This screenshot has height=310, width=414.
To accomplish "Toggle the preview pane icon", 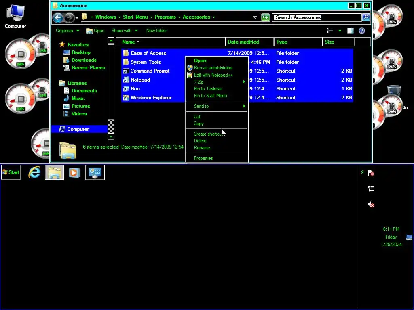I will click(x=351, y=31).
